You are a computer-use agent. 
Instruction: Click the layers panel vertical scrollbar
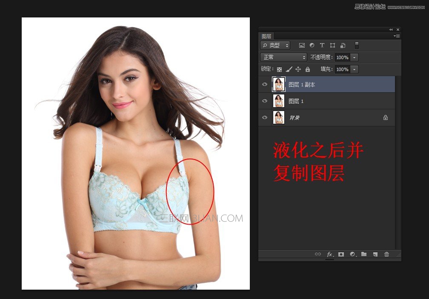pyautogui.click(x=398, y=162)
